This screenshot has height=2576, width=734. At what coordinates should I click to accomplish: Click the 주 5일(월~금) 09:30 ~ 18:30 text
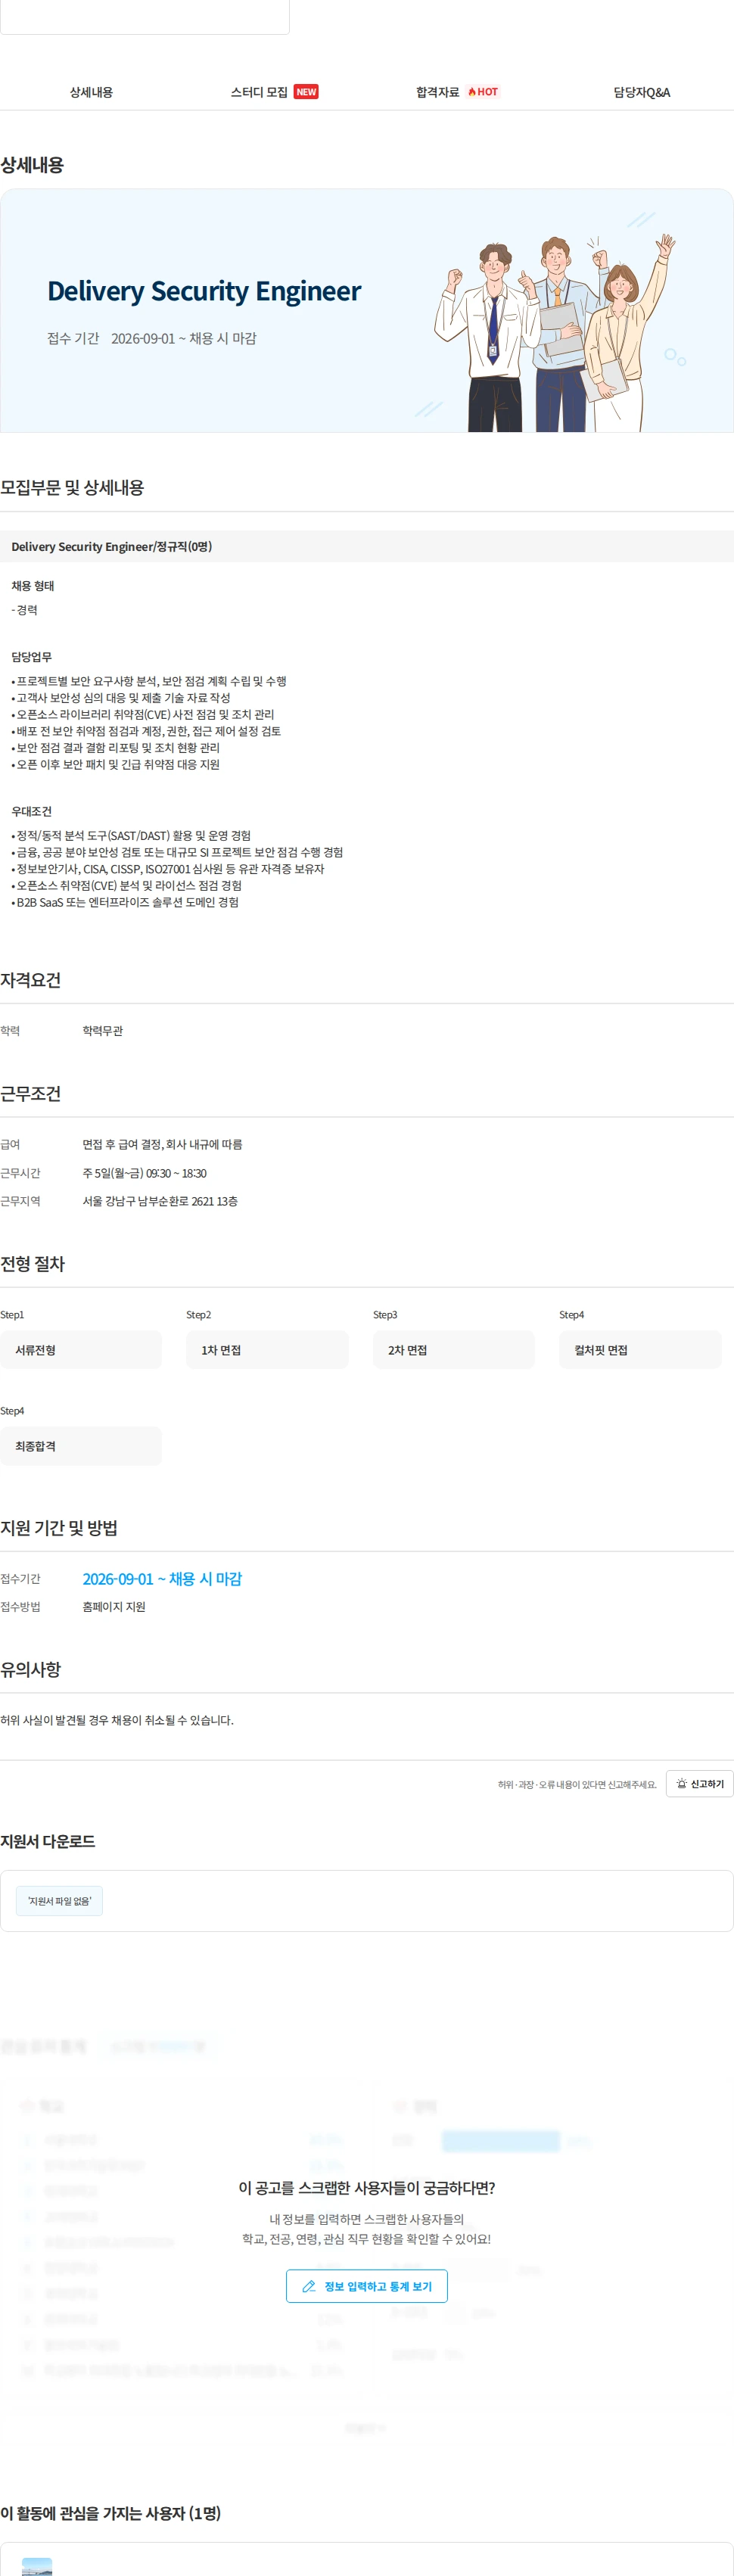(x=145, y=1172)
